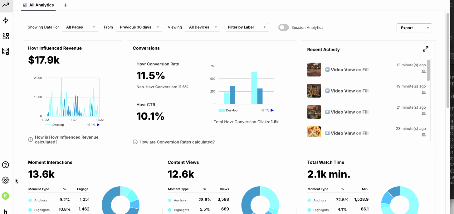Click How are Conversion Rates calculated link

[x=177, y=142]
